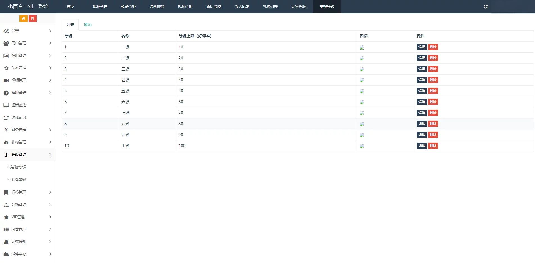Click the red trash icon button
Screen dimensions: 535x263
(x=33, y=19)
